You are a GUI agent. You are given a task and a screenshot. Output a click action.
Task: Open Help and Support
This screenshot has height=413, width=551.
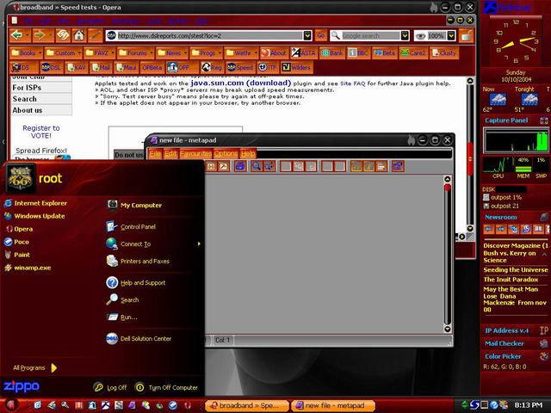pyautogui.click(x=136, y=283)
